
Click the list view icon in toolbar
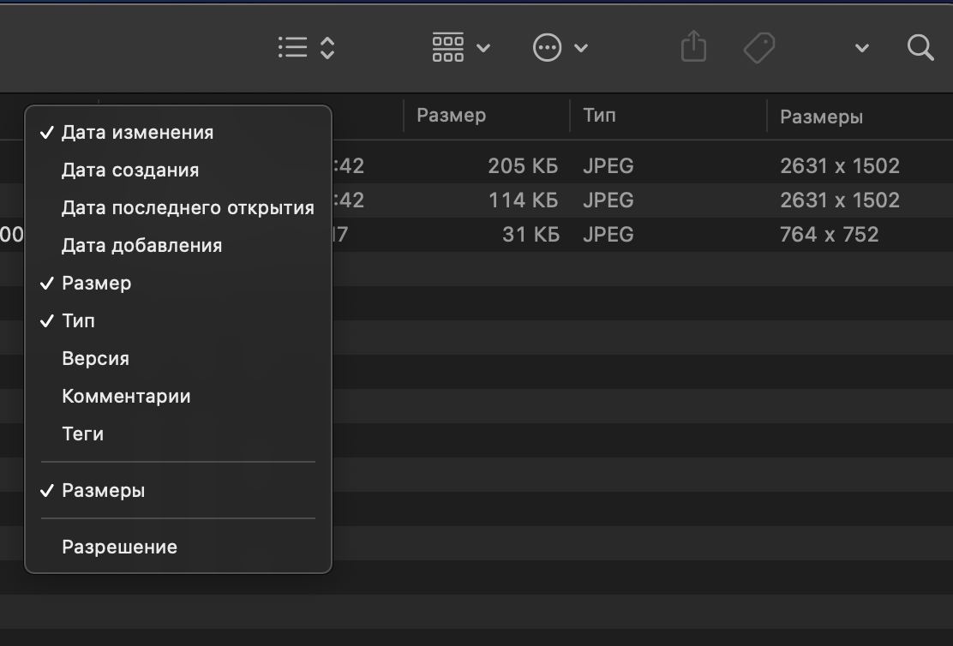pyautogui.click(x=293, y=47)
